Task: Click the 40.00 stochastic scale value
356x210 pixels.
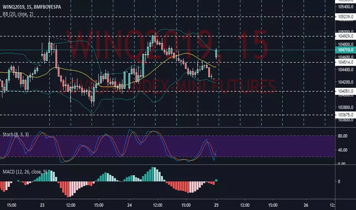Action: pyautogui.click(x=343, y=150)
